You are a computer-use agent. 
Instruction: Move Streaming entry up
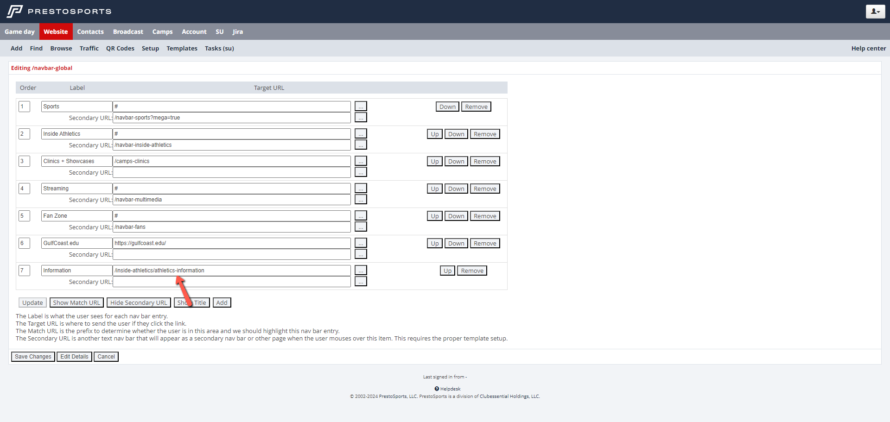pyautogui.click(x=434, y=189)
